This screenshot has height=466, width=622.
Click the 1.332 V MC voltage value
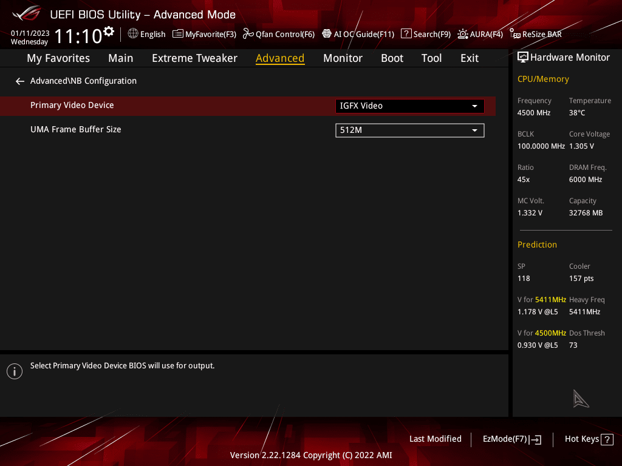click(x=530, y=213)
